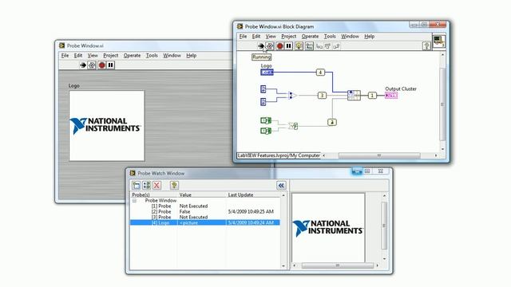Open Window menu in Block Diagram window
Image resolution: width=511 pixels, height=287 pixels.
[x=350, y=36]
